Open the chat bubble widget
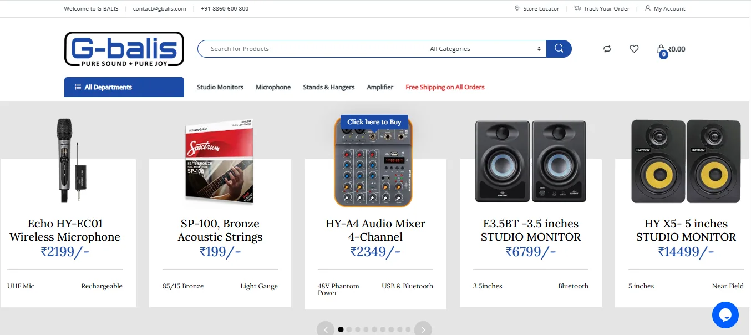The height and width of the screenshot is (335, 751). [x=725, y=315]
